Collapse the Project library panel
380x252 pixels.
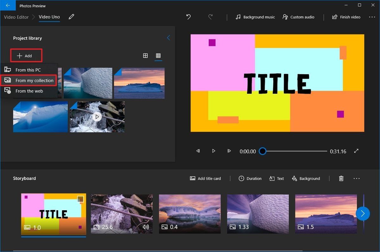pos(168,37)
